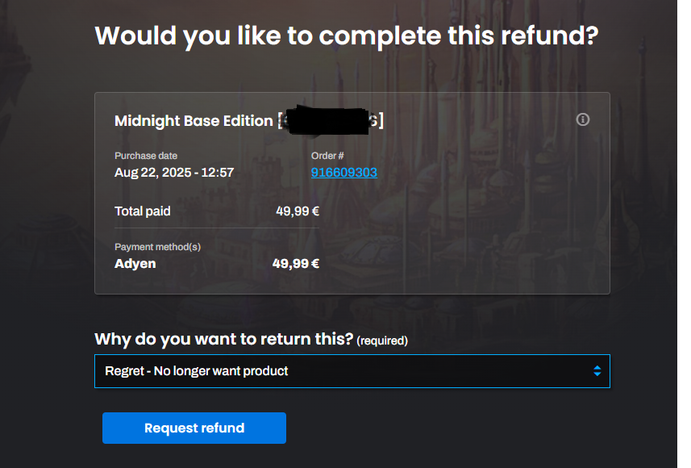
Task: Click the Midnight Base Edition product title
Action: tap(194, 121)
